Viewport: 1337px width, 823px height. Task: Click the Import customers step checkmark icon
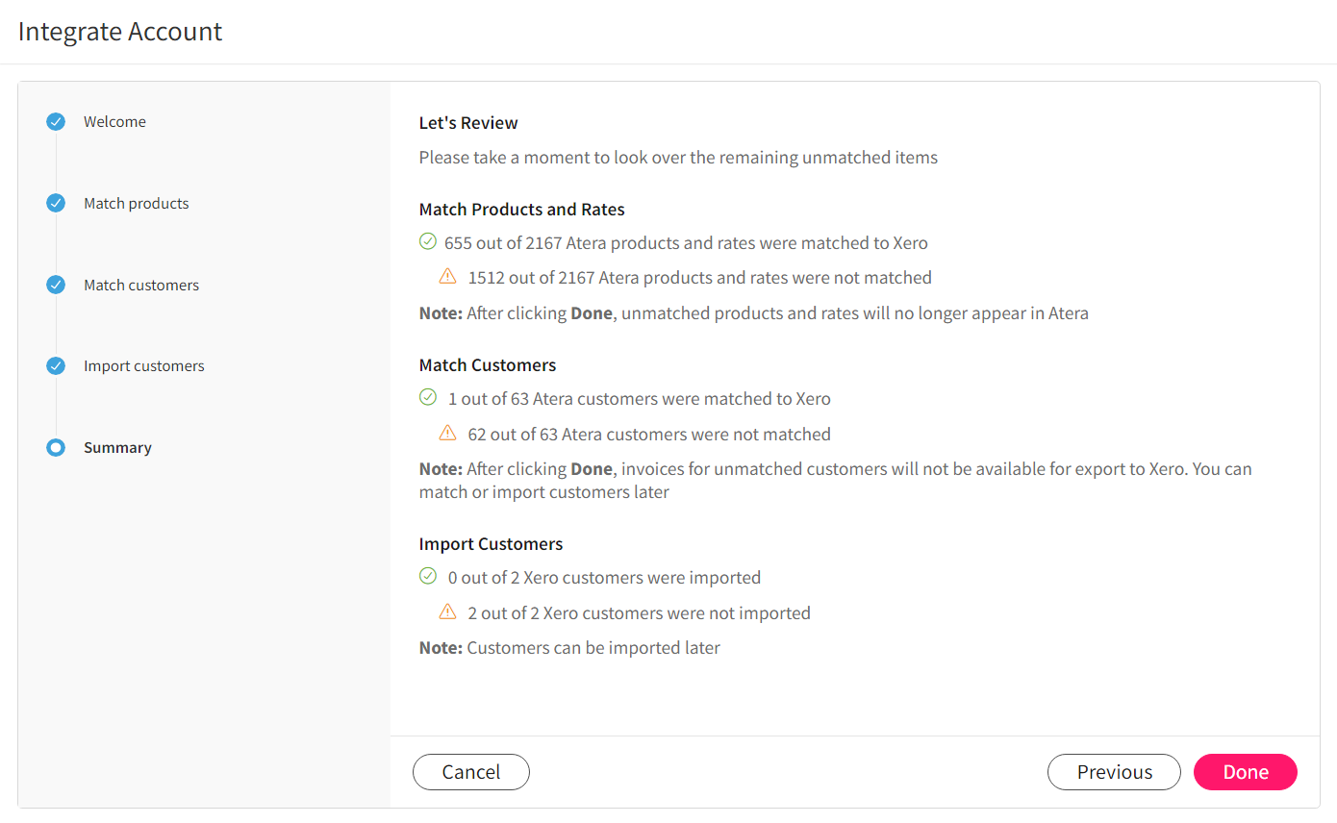56,366
